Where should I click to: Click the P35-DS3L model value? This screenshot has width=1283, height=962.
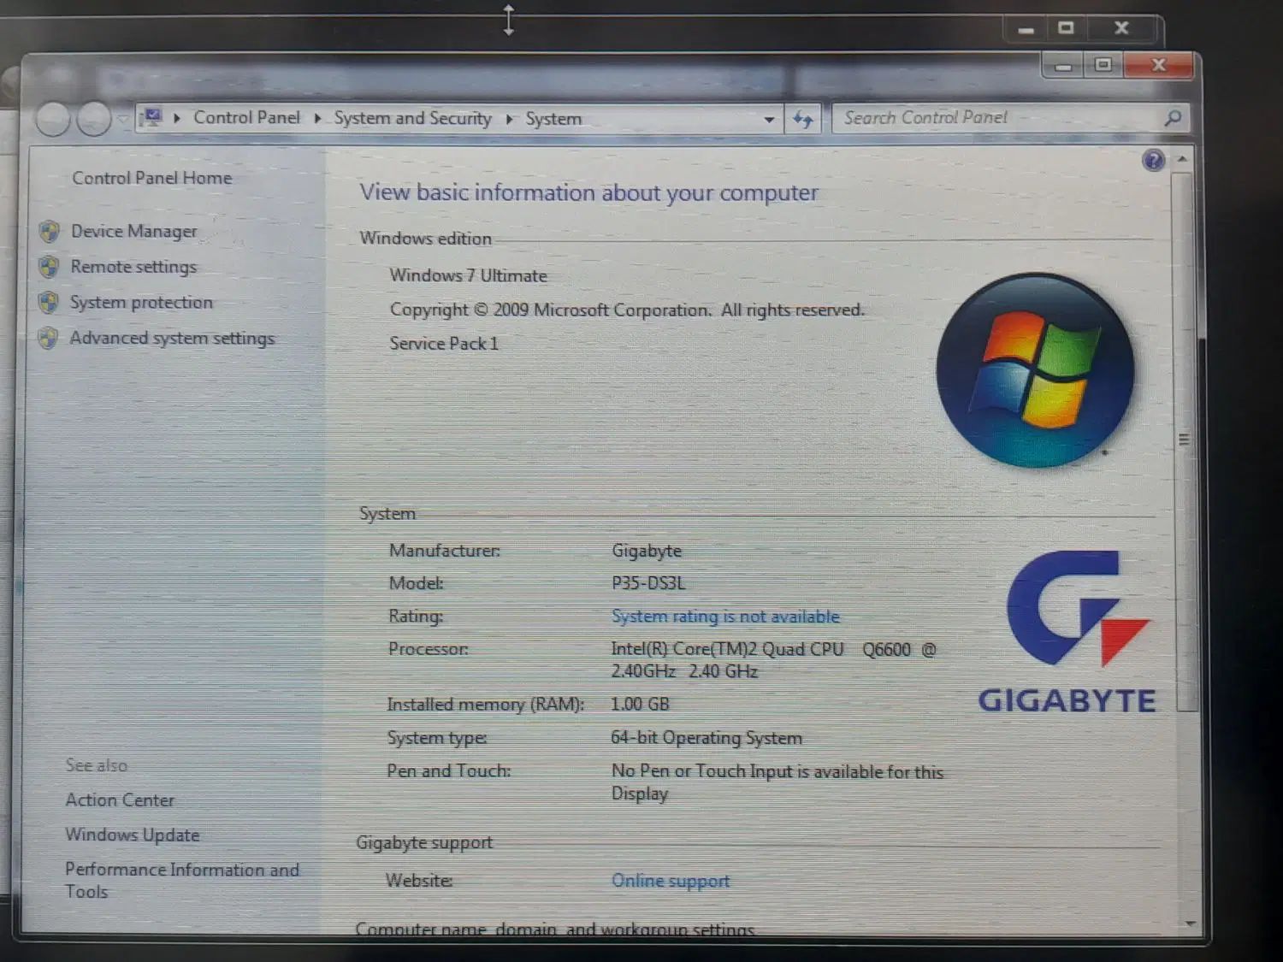coord(648,583)
